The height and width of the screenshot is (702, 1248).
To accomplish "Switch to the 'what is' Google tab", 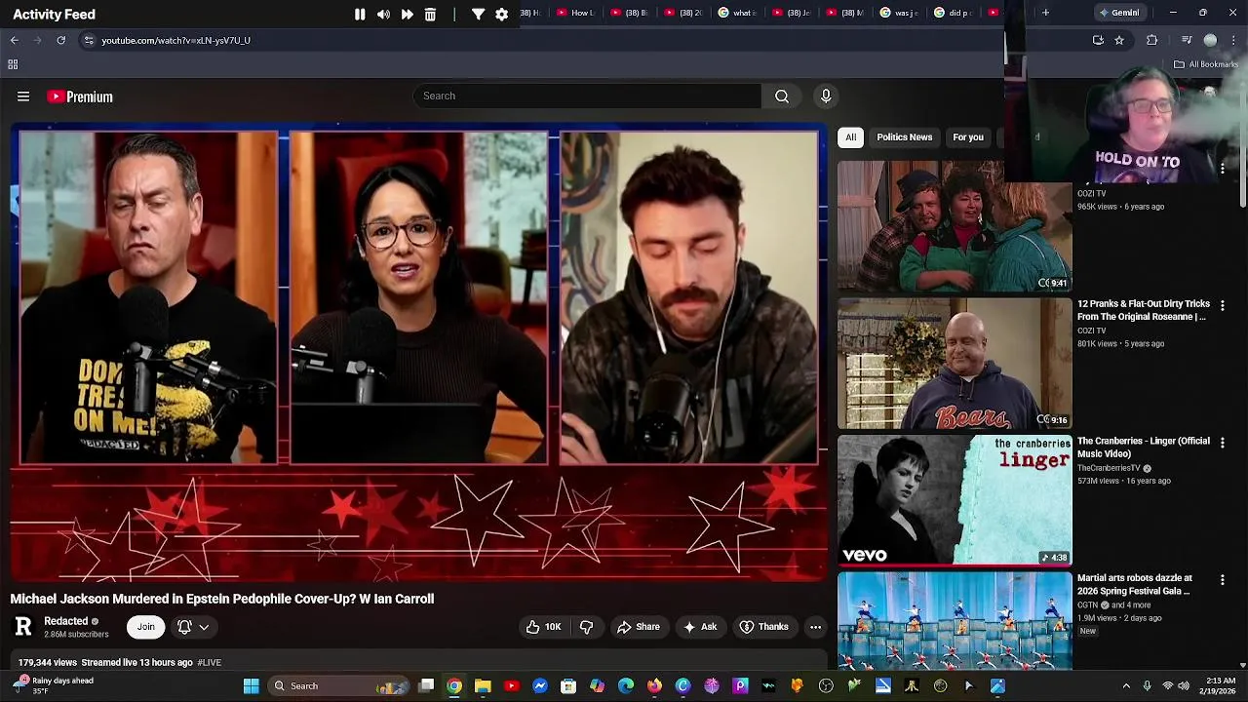I will pos(737,13).
